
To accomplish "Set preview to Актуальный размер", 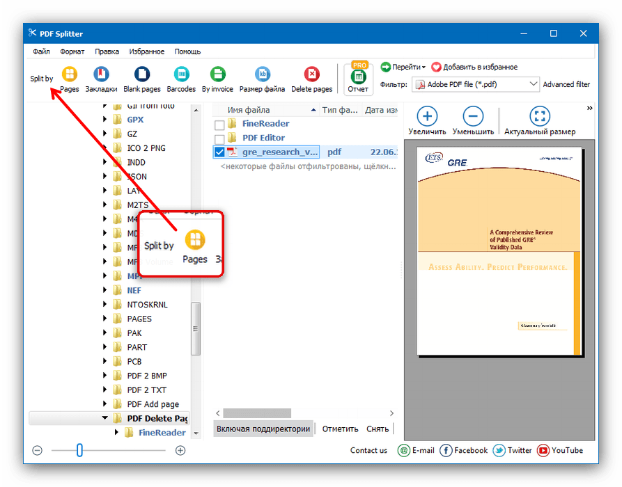I will tap(540, 121).
